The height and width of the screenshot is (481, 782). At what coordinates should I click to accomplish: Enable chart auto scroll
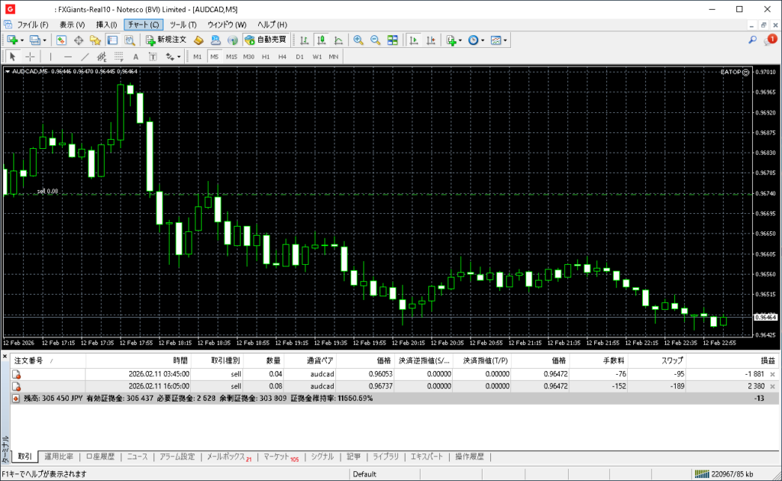coord(413,40)
